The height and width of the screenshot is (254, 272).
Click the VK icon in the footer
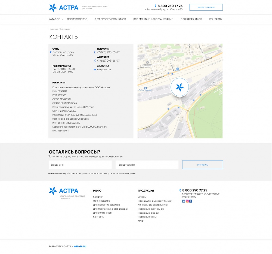(184, 201)
